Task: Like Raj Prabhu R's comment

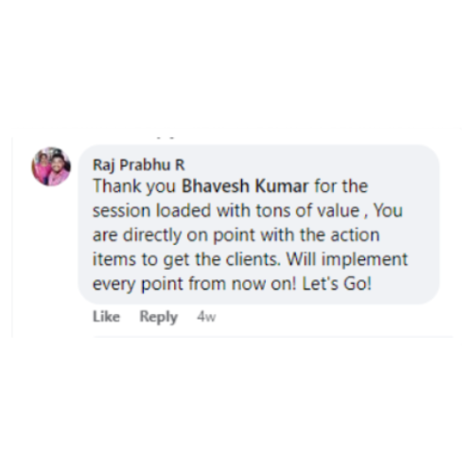Action: 106,316
